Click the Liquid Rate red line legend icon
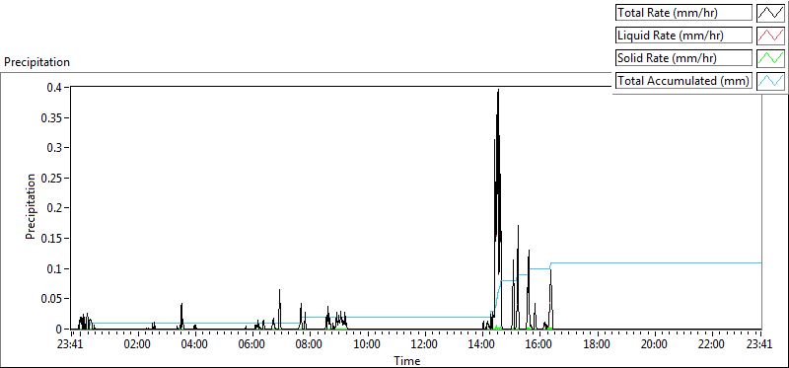 [770, 36]
